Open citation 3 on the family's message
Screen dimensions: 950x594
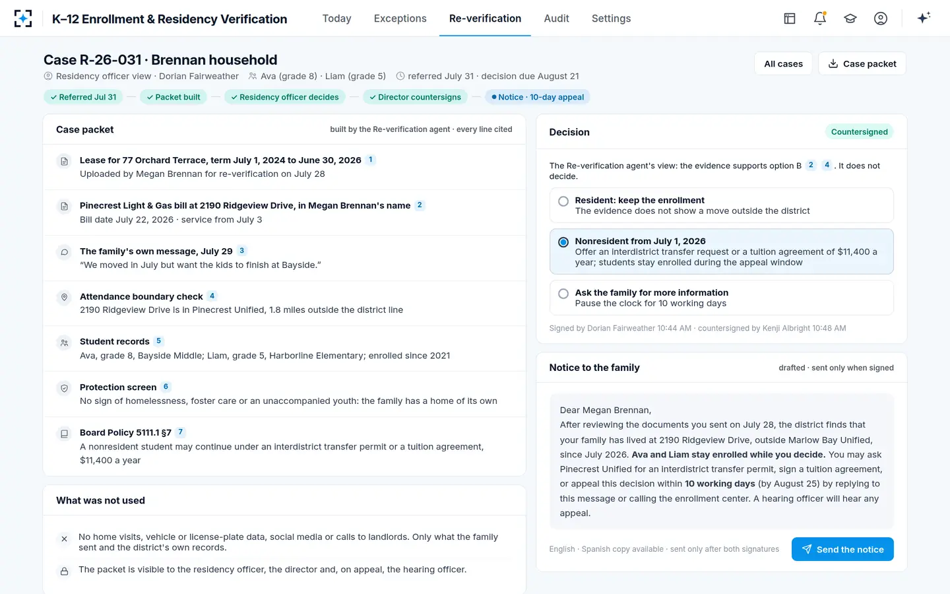[x=242, y=251]
